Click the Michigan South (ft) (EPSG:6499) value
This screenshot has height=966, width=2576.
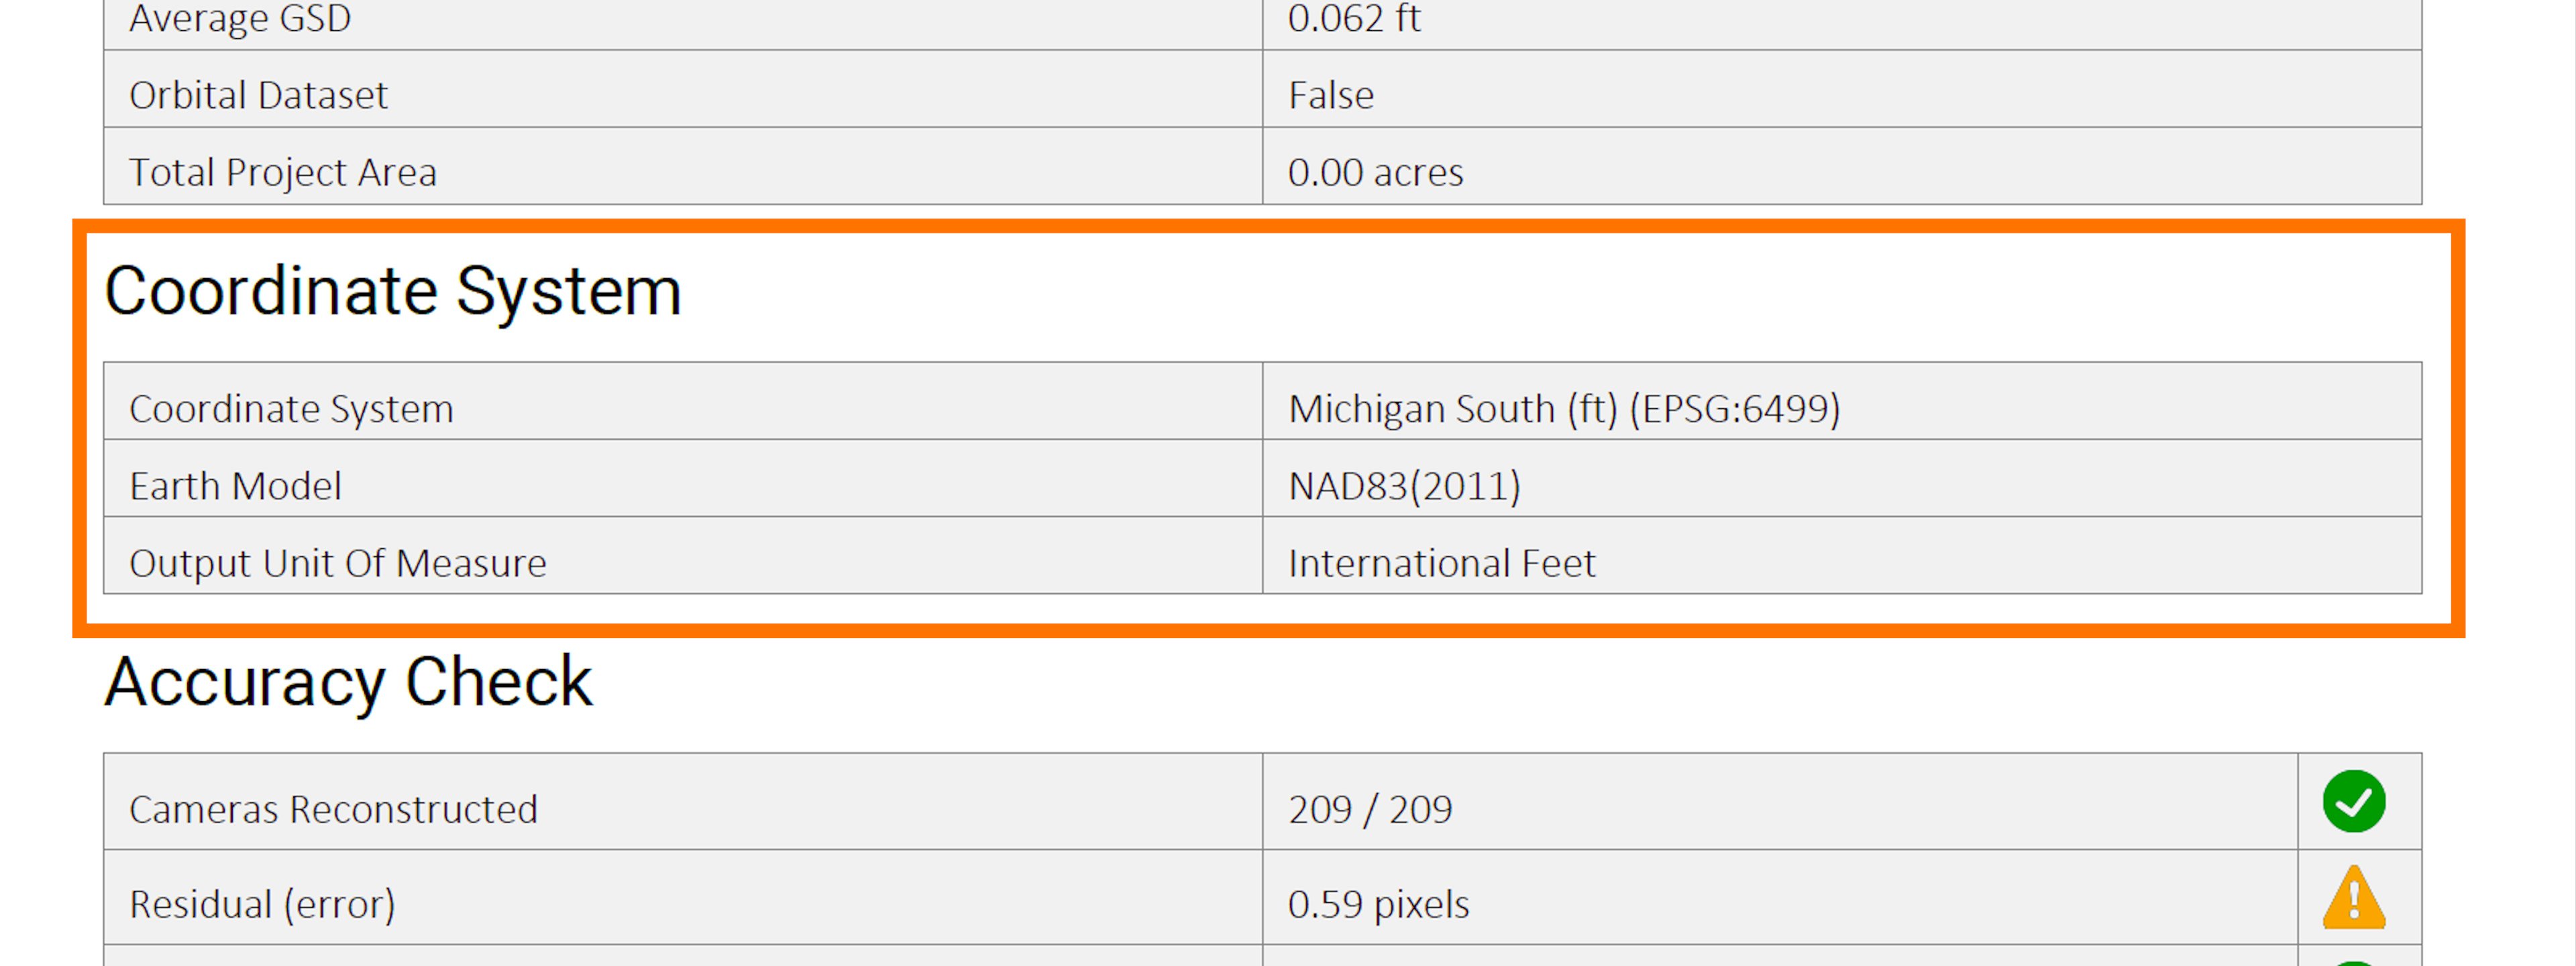(1563, 408)
